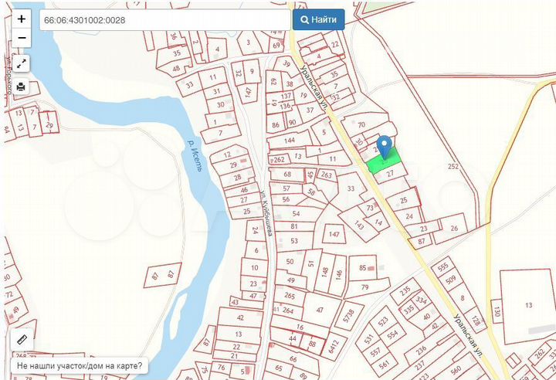Select the green highlighted parcel
556x380 pixels.
pos(384,163)
